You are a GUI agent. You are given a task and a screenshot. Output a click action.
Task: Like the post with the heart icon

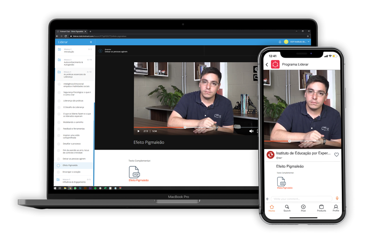(337, 155)
